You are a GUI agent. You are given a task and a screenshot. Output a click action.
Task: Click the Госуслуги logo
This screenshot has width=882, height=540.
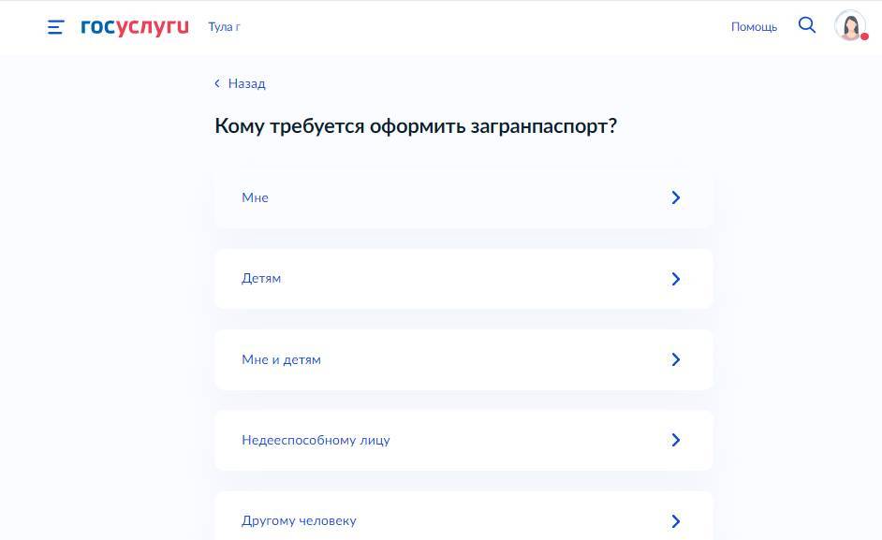click(135, 27)
